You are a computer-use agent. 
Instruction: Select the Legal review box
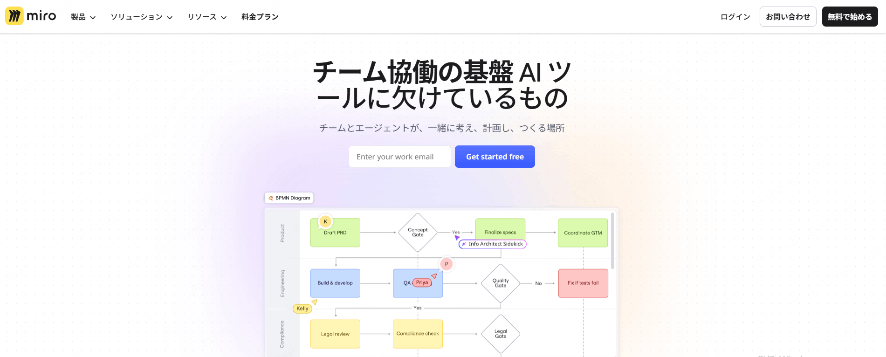(335, 334)
